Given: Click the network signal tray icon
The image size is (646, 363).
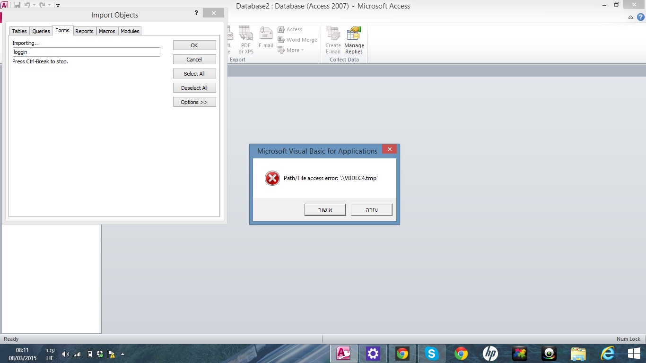Looking at the screenshot, I should point(77,354).
